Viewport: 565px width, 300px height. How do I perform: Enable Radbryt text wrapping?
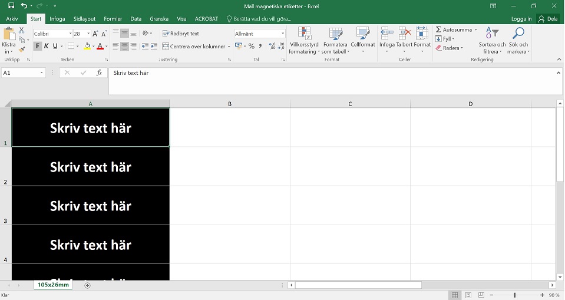click(181, 34)
